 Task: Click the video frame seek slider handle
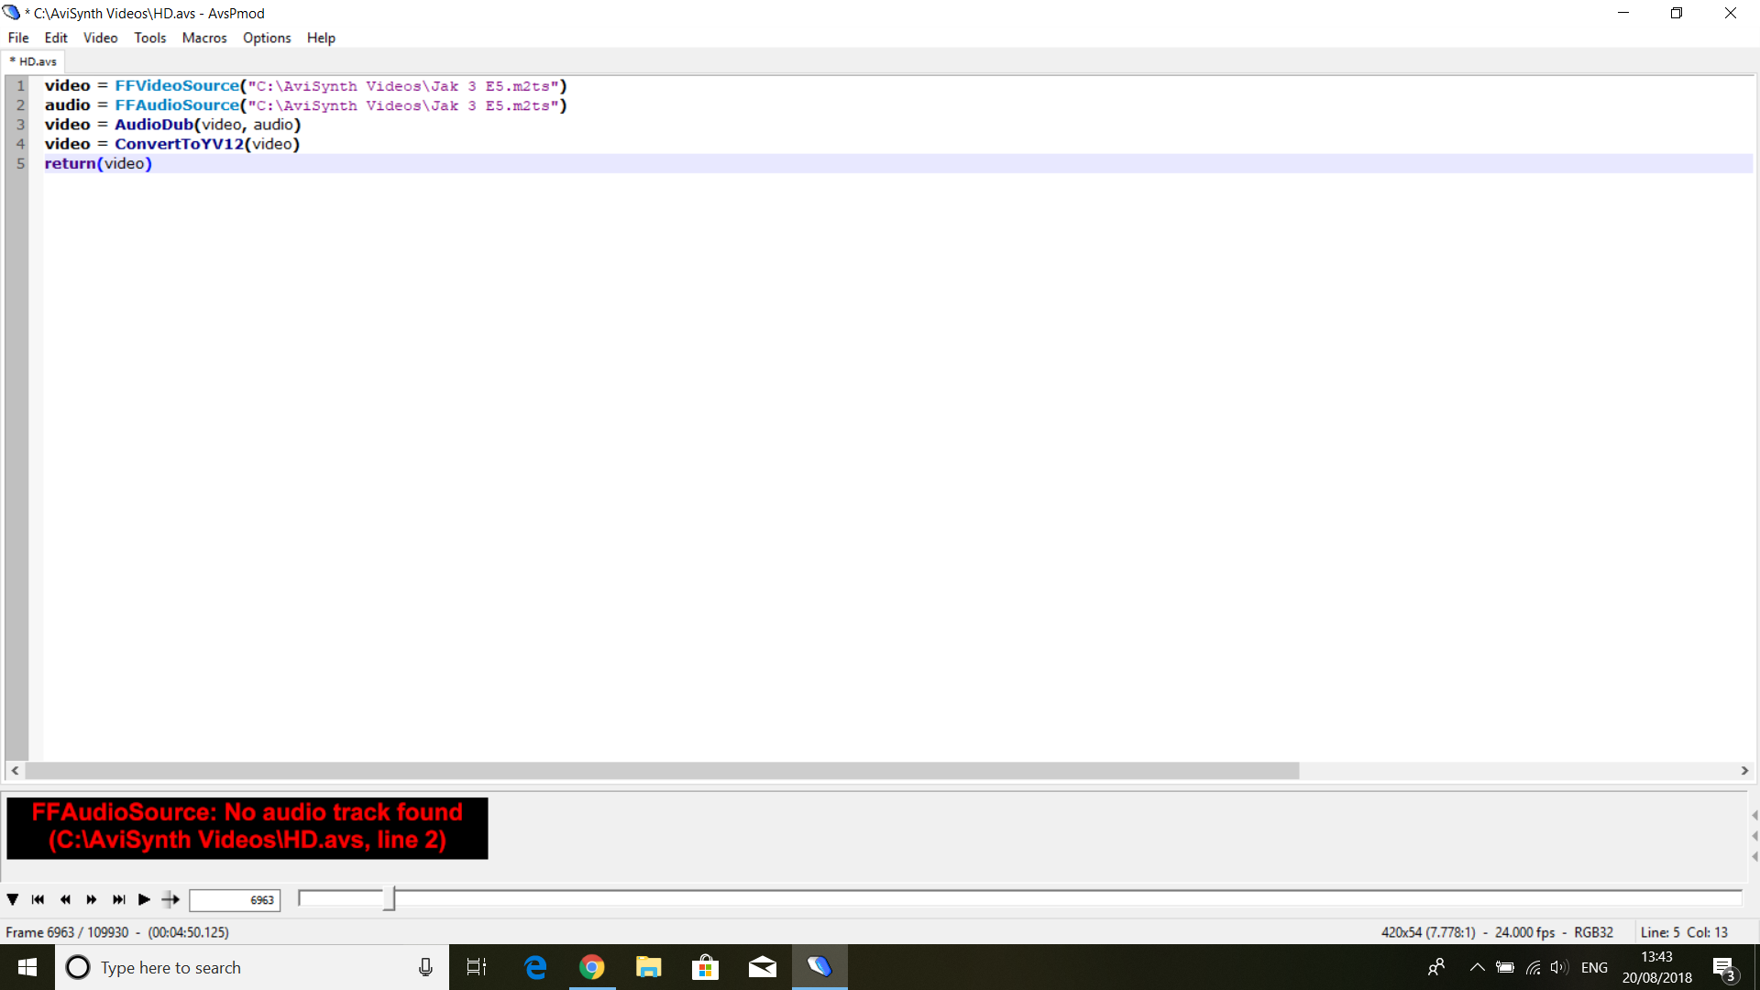[x=390, y=899]
